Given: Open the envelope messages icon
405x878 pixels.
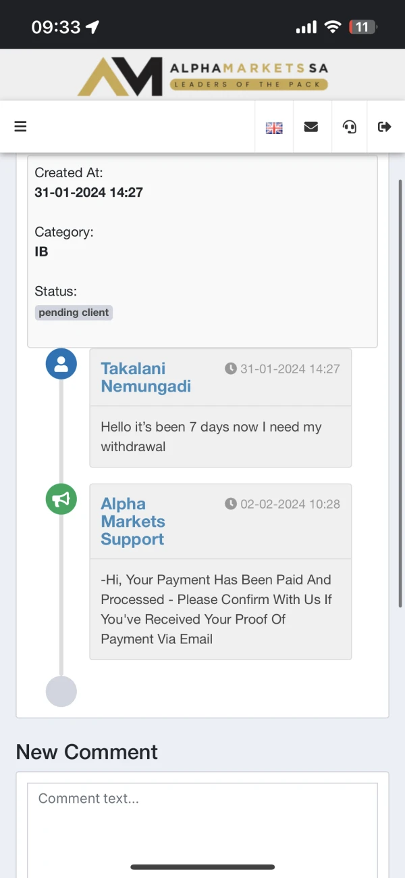Looking at the screenshot, I should pos(311,126).
